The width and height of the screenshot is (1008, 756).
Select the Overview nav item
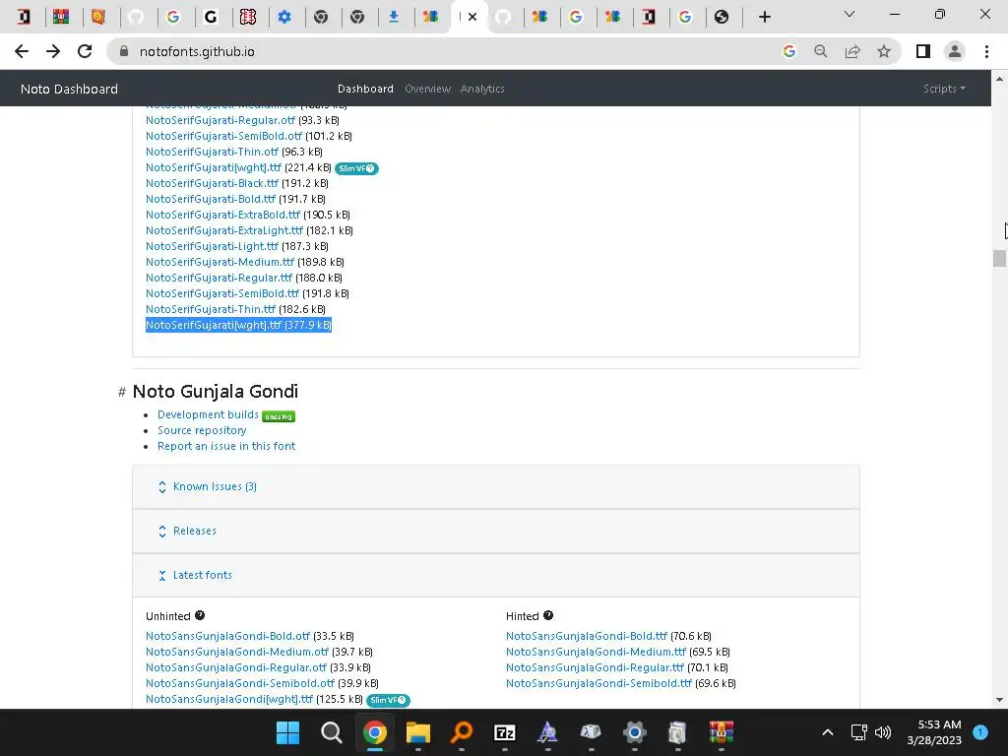pos(427,89)
